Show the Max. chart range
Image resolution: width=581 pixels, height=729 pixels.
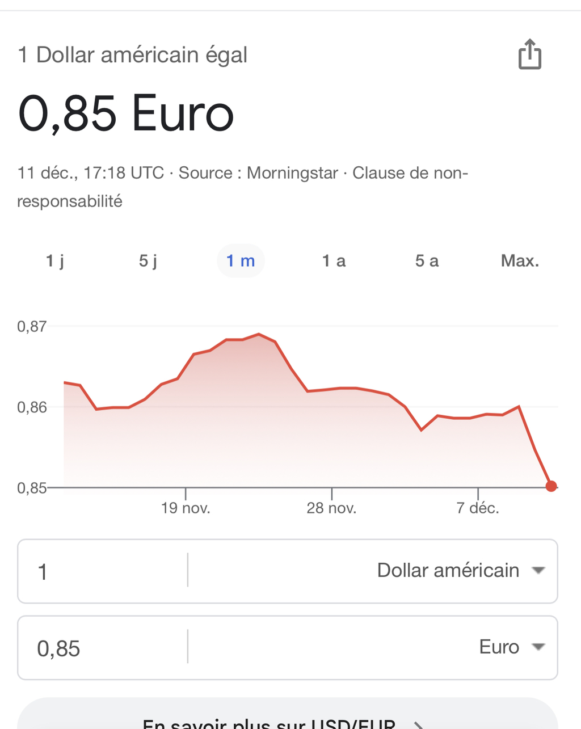click(520, 261)
